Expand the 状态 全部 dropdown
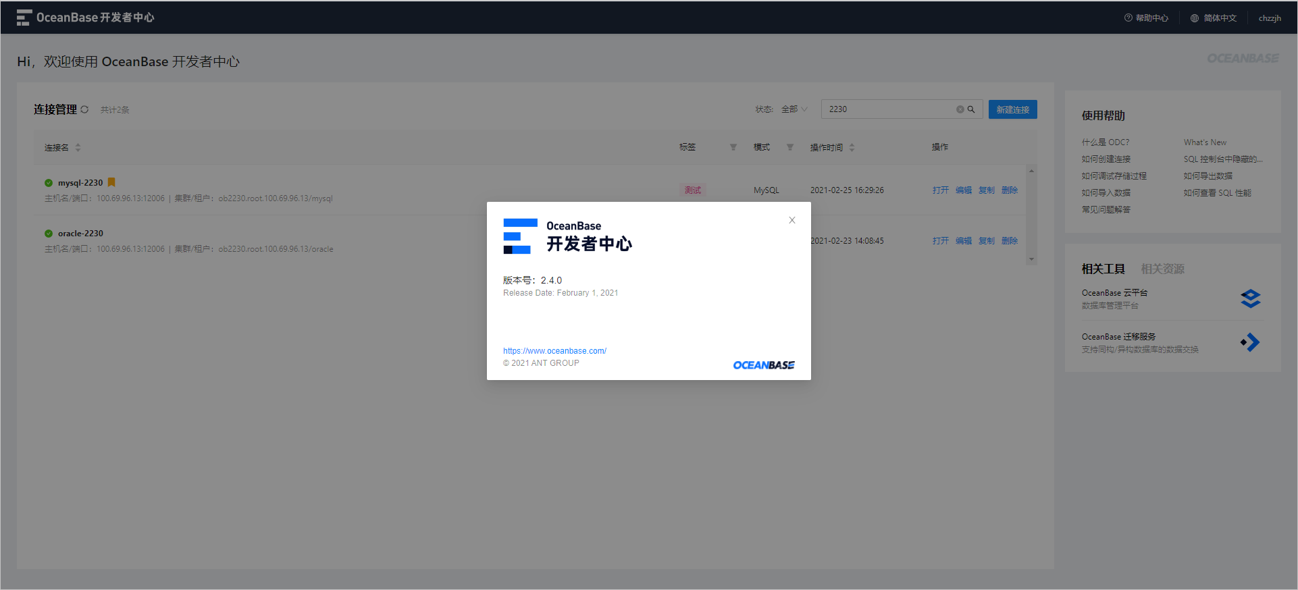The width and height of the screenshot is (1298, 590). point(794,109)
